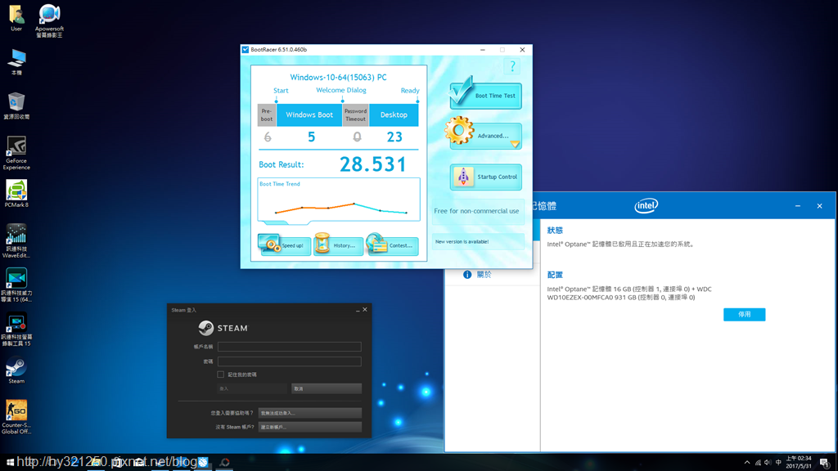Open the taskbar clock and date

799,463
